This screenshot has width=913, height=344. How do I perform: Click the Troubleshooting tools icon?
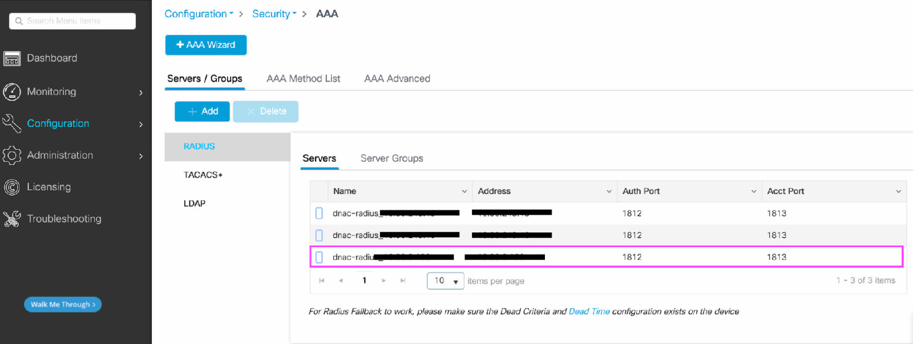pyautogui.click(x=12, y=219)
